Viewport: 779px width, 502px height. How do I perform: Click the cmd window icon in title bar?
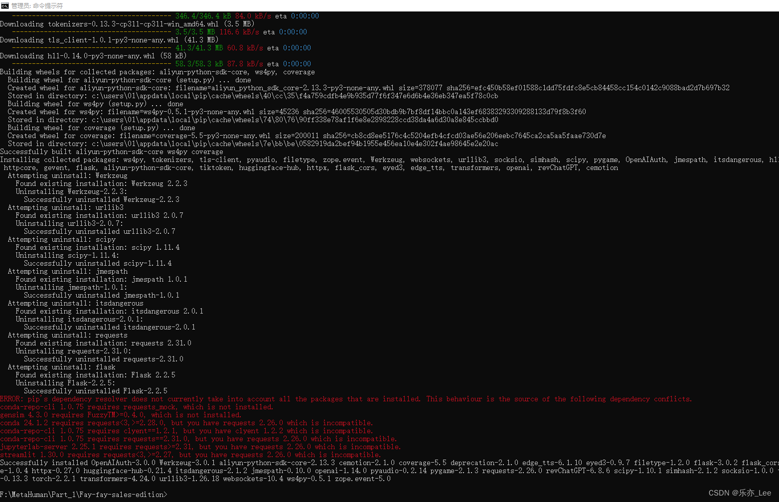5,5
